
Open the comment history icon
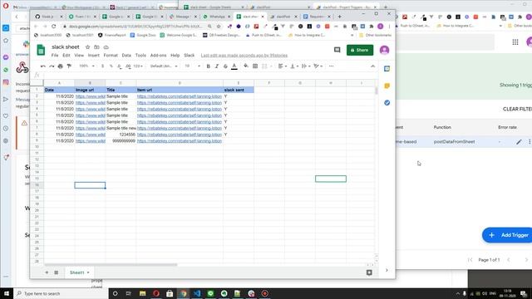pyautogui.click(x=337, y=50)
